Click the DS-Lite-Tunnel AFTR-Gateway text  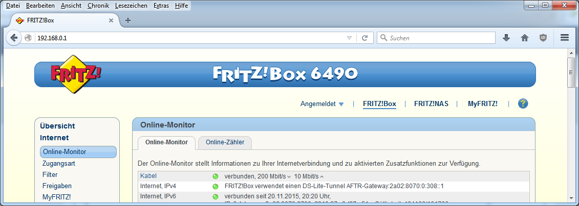pos(334,186)
